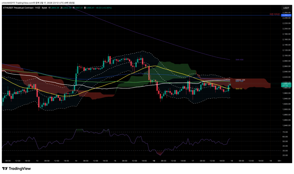The image size is (294, 174).
Task: Click the date 16 on time axis
Action: click(x=154, y=161)
